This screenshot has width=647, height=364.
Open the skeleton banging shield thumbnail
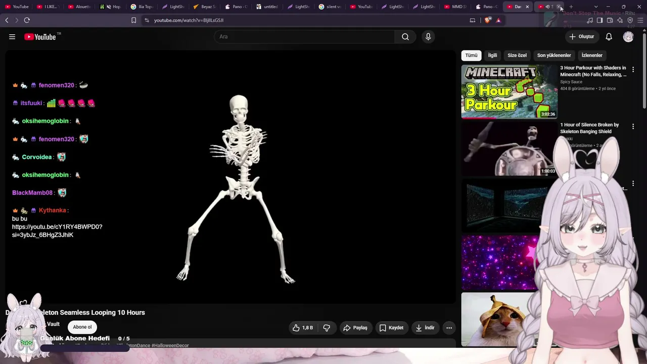click(509, 149)
